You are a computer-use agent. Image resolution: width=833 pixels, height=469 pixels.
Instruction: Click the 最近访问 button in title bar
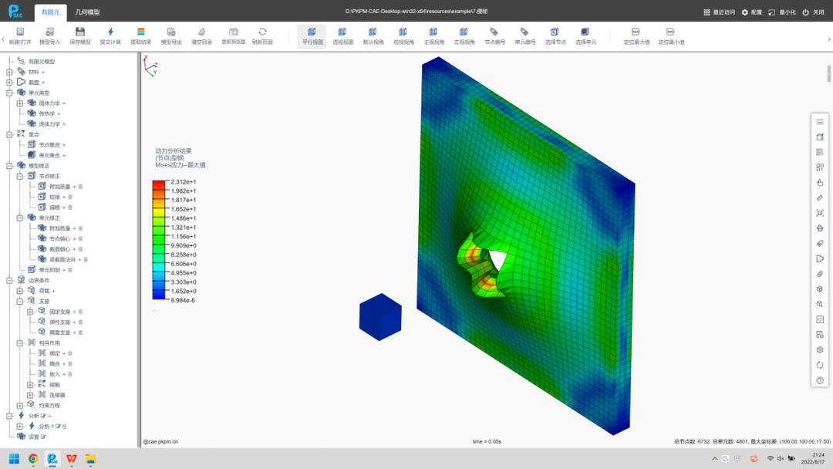720,12
